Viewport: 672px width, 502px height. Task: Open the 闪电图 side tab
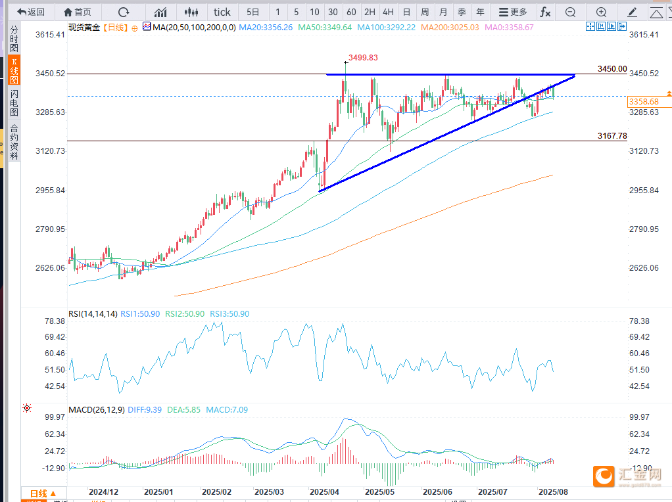[14, 103]
